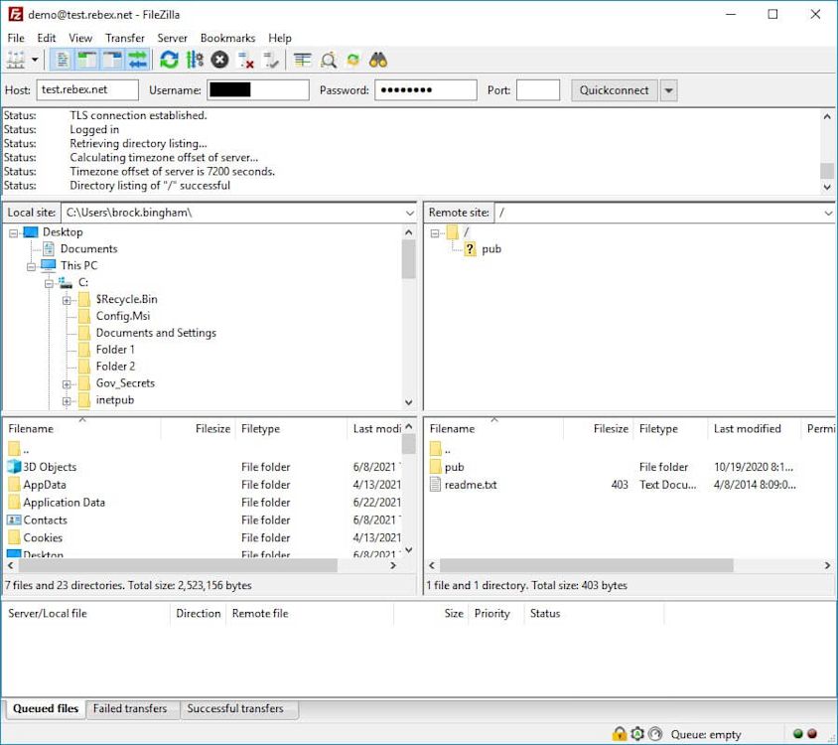
Task: Click the Host input field
Action: pos(87,89)
